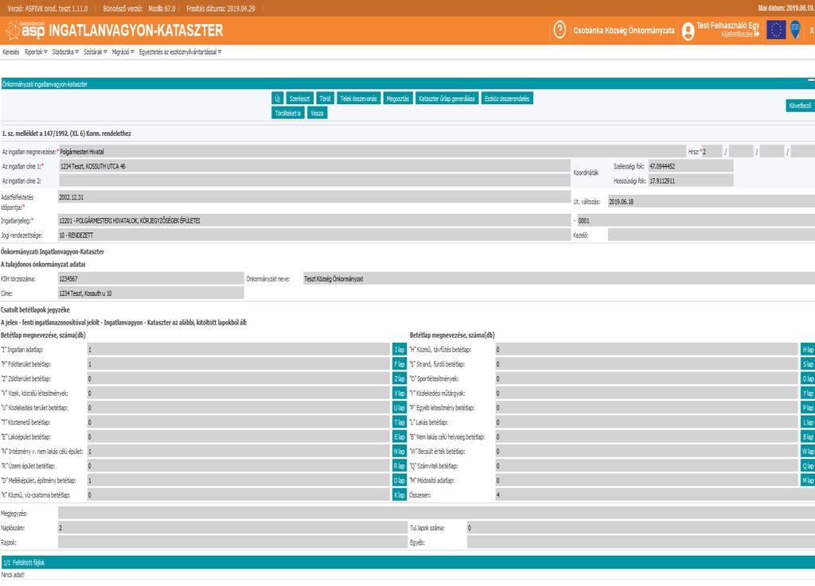
Task: Click the Széchenyi 2020 logo icon
Action: 795,29
